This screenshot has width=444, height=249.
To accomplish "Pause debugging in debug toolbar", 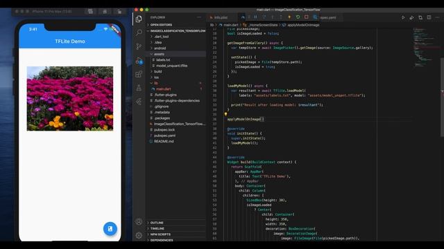I will click(x=255, y=17).
